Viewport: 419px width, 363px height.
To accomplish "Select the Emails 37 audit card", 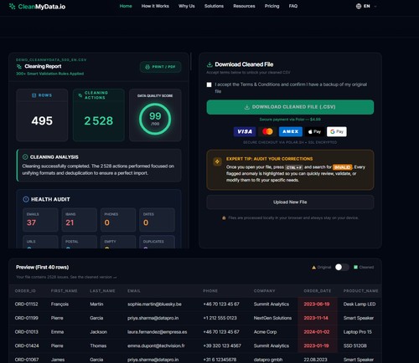I will [x=40, y=220].
